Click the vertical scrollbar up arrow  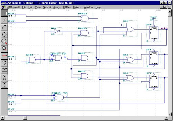(170, 11)
